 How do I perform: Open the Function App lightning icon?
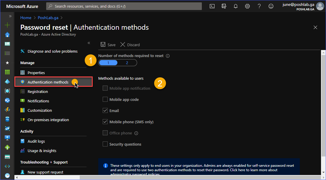pyautogui.click(x=7, y=110)
